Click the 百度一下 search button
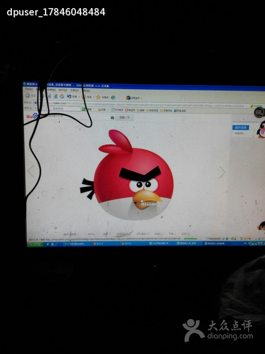This screenshot has height=354, width=265. (x=124, y=118)
